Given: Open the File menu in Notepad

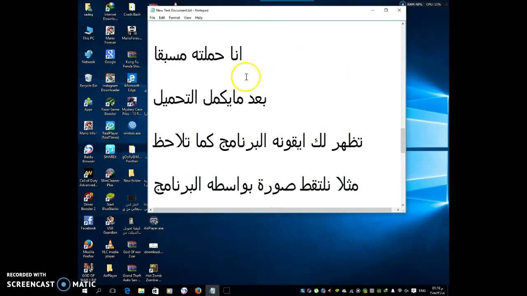Looking at the screenshot, I should (152, 18).
